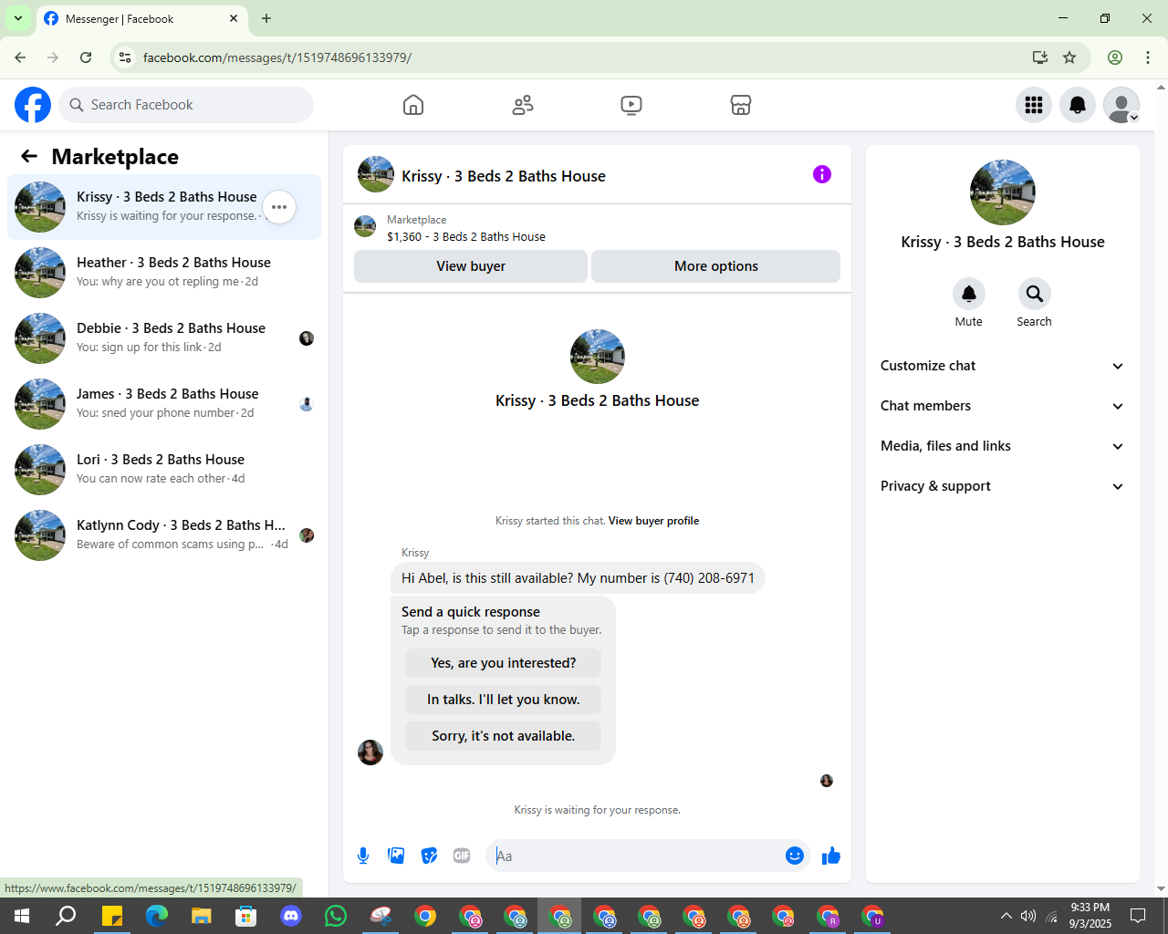Select the Messenger | Facebook browser tab
This screenshot has height=934, width=1168.
point(141,18)
